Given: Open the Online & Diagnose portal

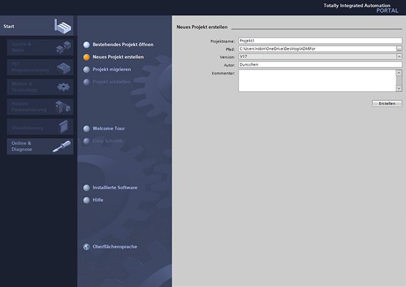Looking at the screenshot, I should [28, 146].
